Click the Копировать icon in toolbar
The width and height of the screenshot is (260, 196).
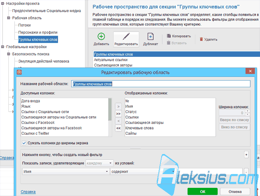(x=169, y=36)
